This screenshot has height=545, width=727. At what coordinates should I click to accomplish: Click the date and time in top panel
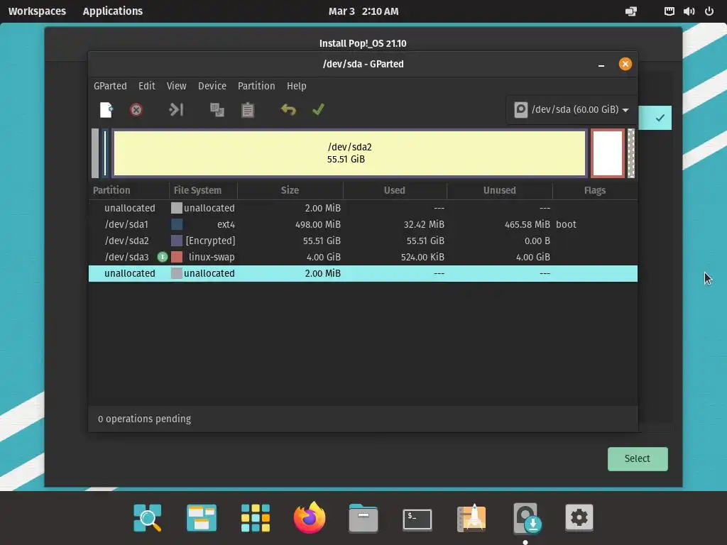(363, 11)
